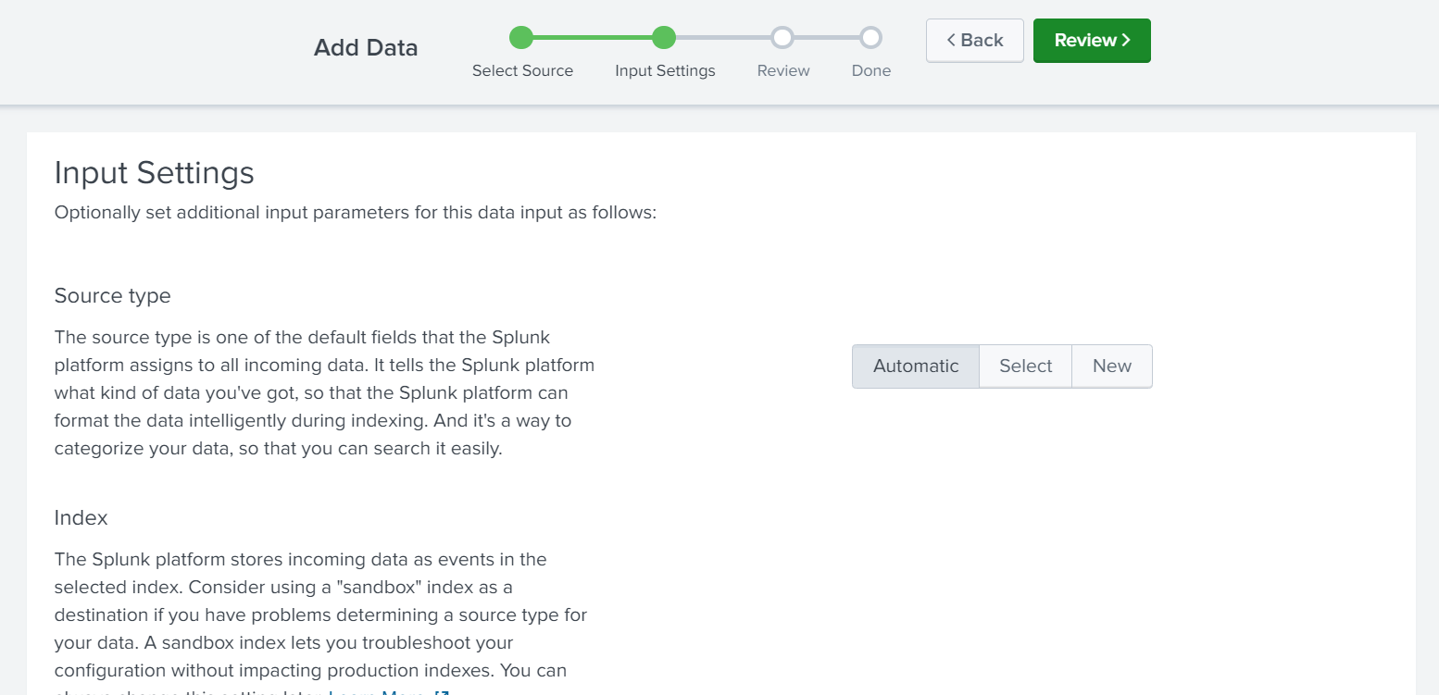The width and height of the screenshot is (1439, 695).
Task: Click the Source type section heading
Action: tap(113, 295)
